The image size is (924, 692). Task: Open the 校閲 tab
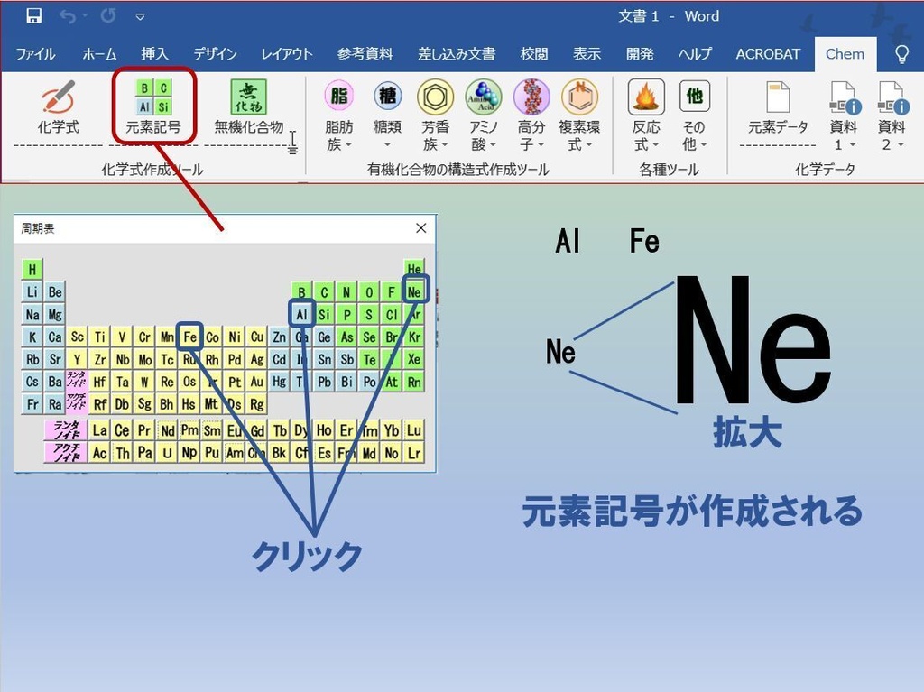[x=534, y=54]
